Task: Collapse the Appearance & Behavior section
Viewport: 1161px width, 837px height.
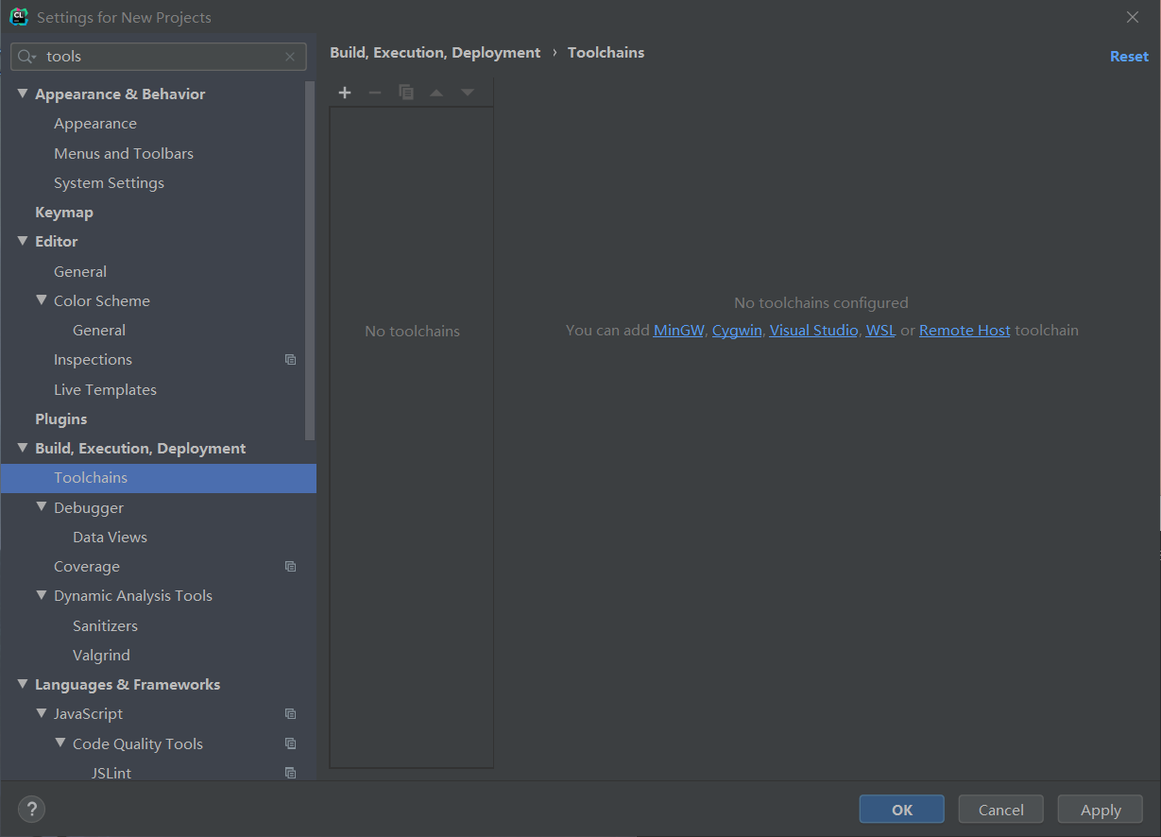Action: point(23,94)
